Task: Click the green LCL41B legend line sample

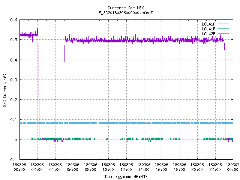Action: (x=223, y=29)
